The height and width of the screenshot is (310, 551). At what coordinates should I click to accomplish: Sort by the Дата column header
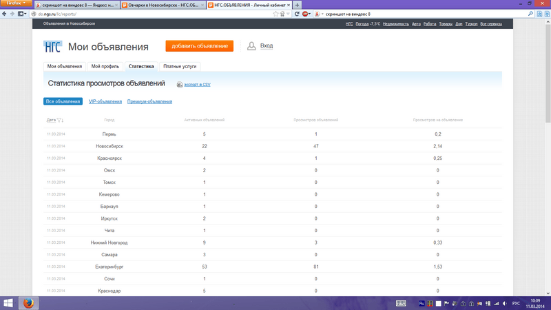(x=51, y=120)
